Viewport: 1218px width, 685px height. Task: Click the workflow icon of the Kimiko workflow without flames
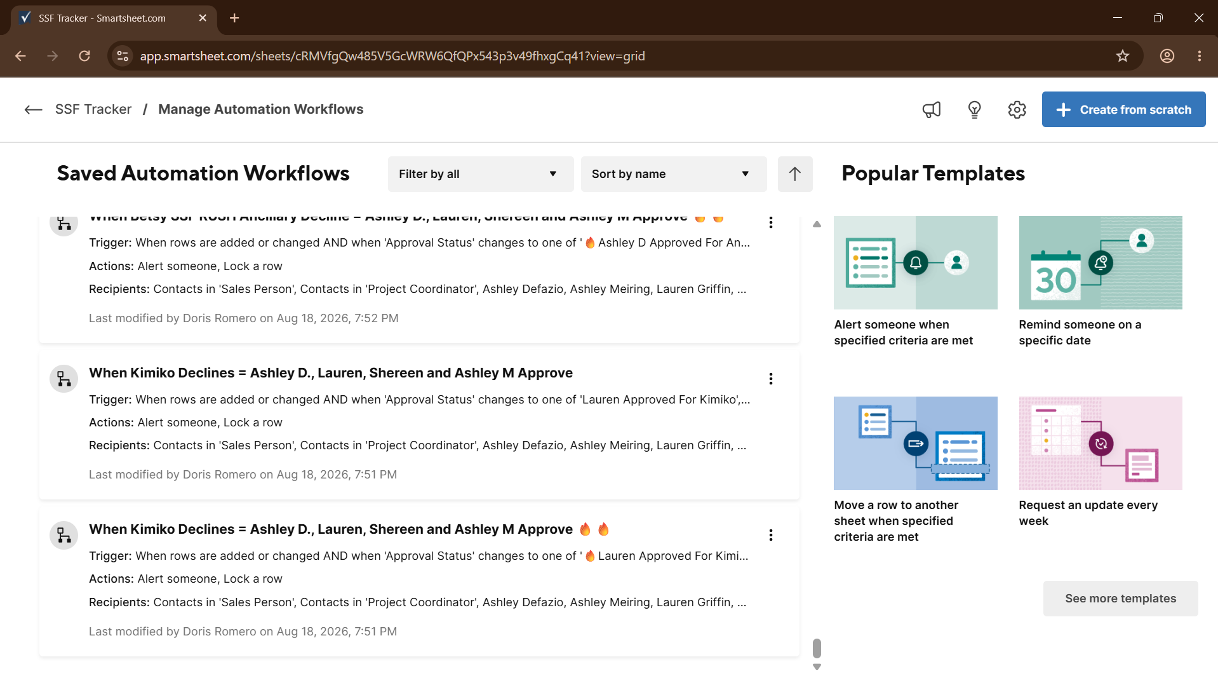pyautogui.click(x=64, y=379)
